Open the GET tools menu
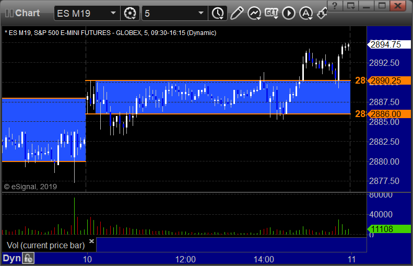Image resolution: width=413 pixels, height=266 pixels. (272, 13)
